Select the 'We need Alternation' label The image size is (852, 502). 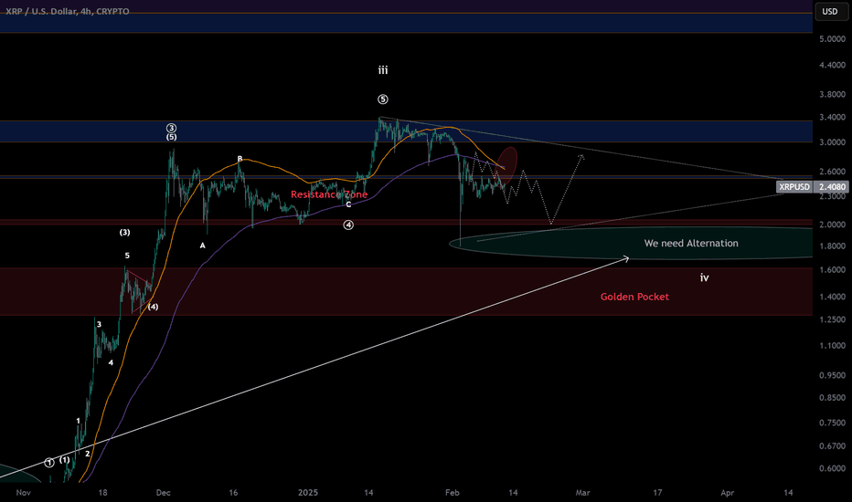(691, 243)
